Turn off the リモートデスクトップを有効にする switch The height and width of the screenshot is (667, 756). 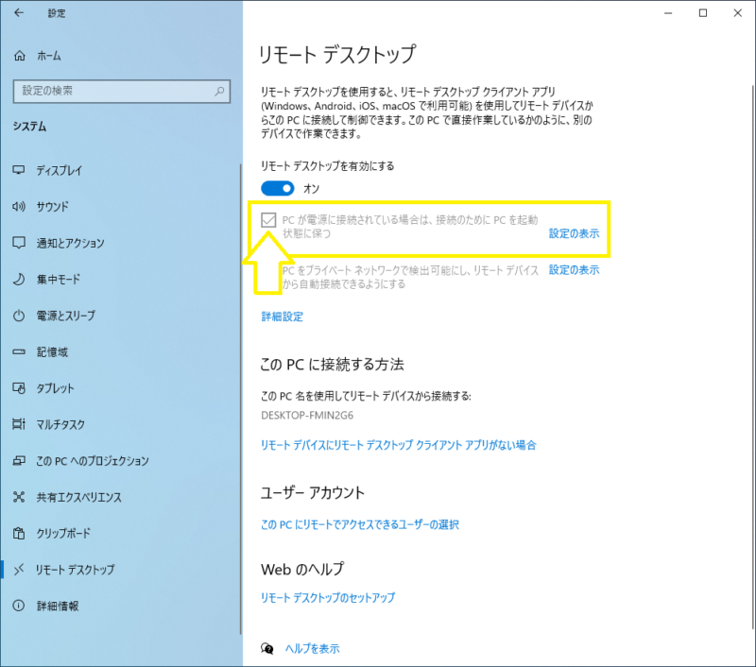(277, 188)
